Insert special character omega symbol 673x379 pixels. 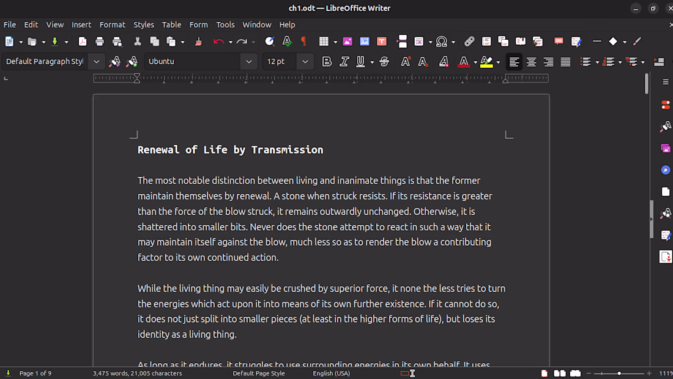(441, 42)
